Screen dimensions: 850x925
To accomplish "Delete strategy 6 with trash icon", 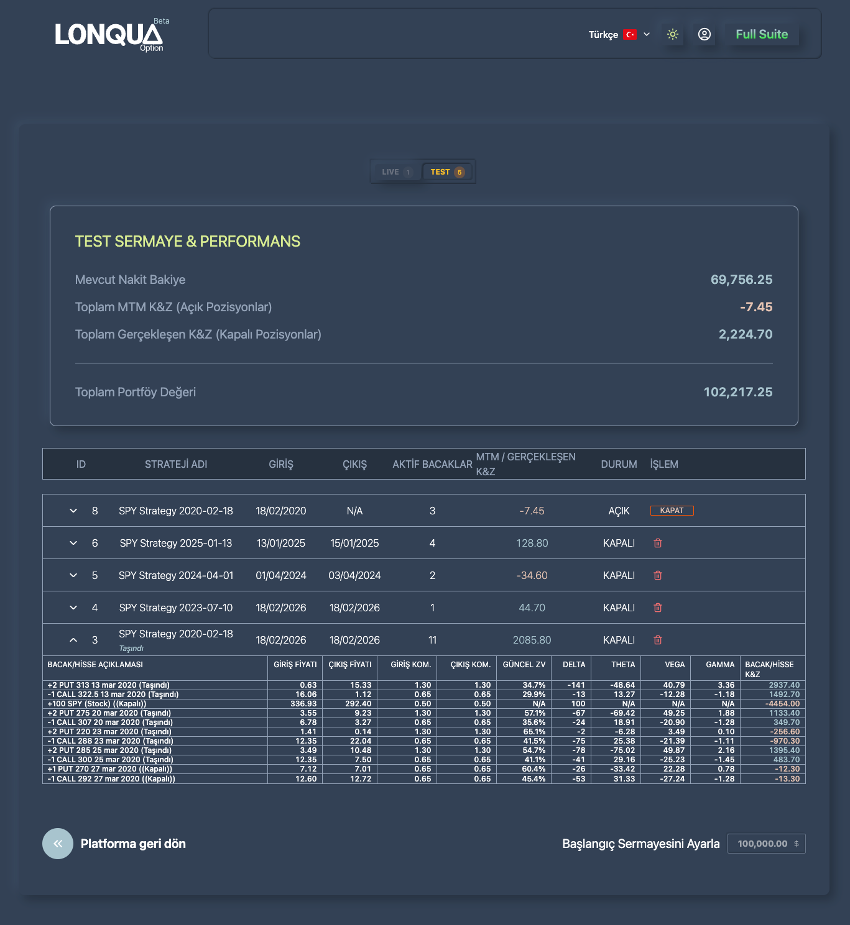I will click(x=658, y=543).
